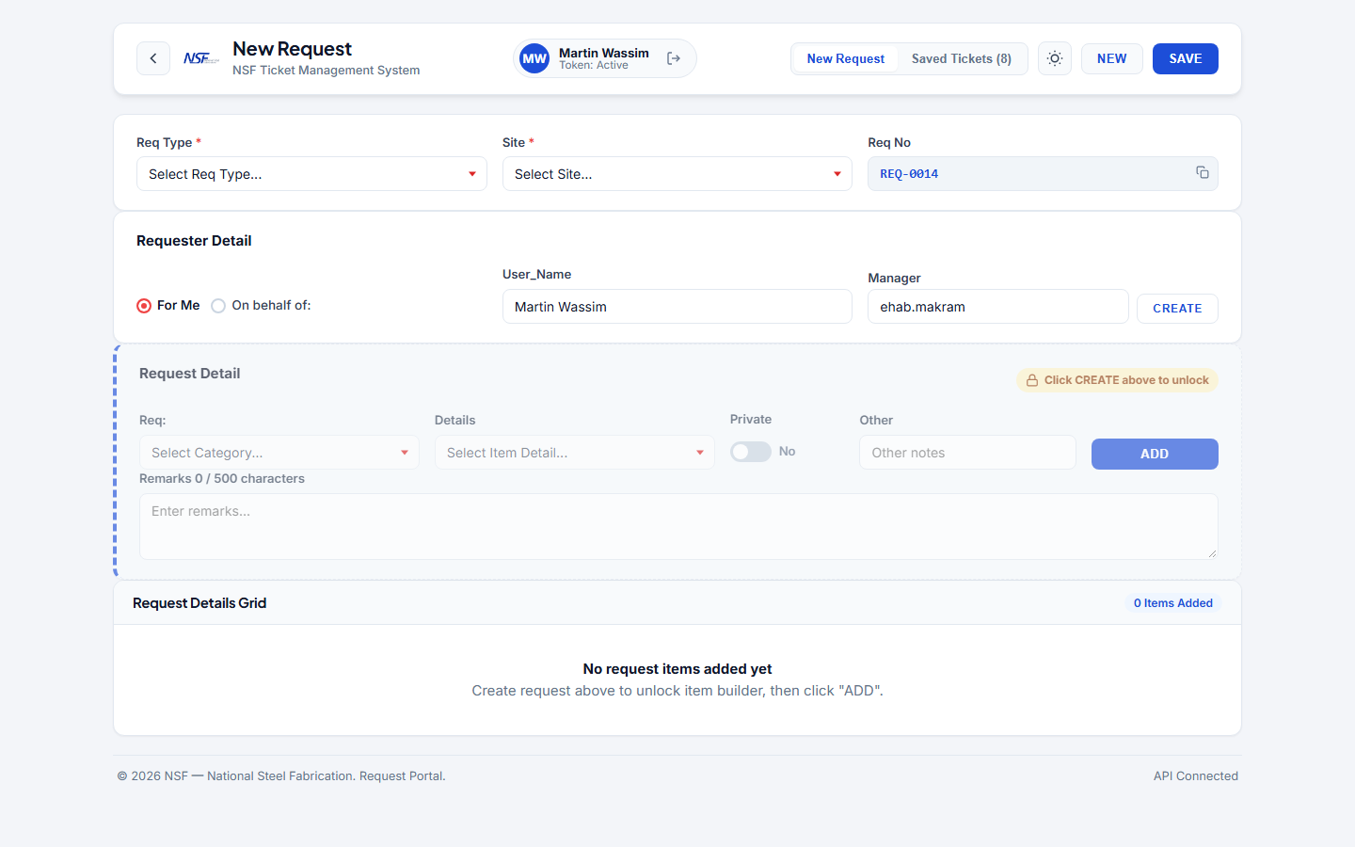The image size is (1355, 847).
Task: Click the Other notes input field
Action: [967, 453]
